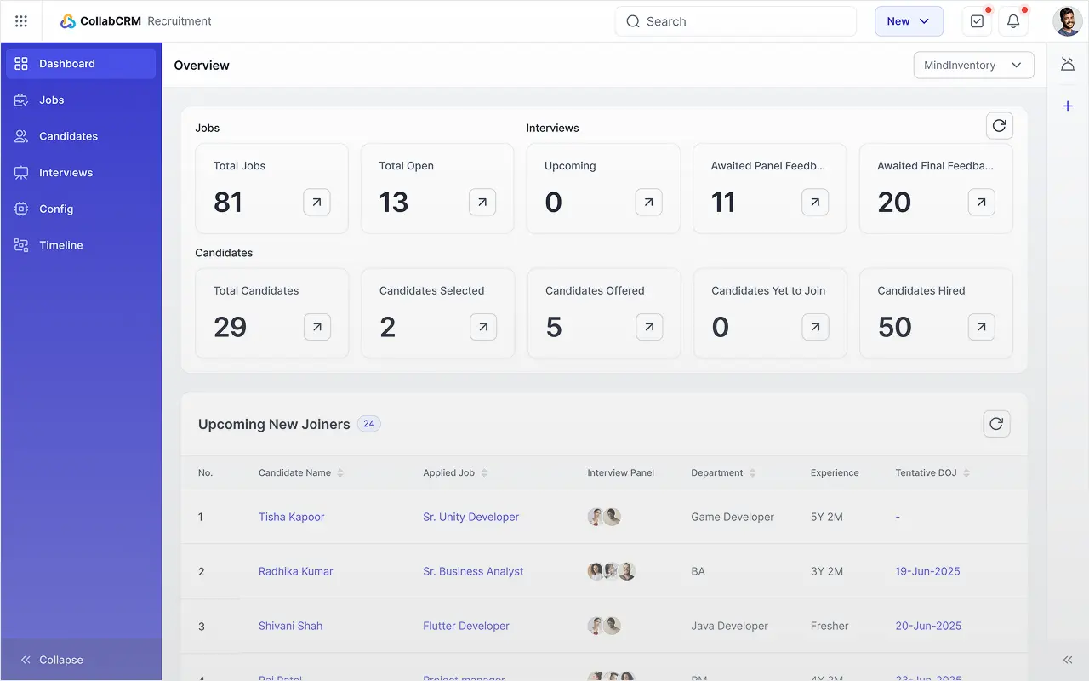Open Awaited Final Feedback arrow icon
Screen dimensions: 1089x681
pos(981,202)
